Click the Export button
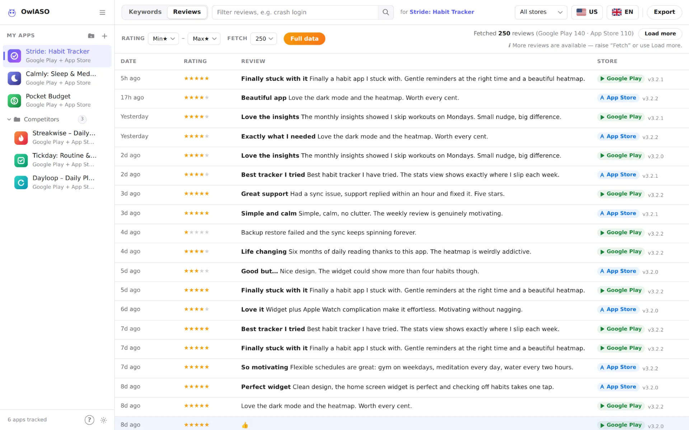Viewport: 689px width, 430px height. click(664, 12)
